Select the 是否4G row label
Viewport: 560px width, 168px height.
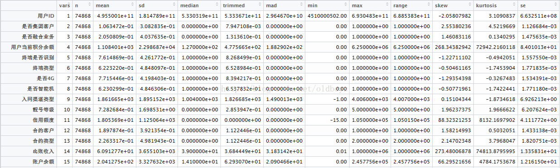45,78
